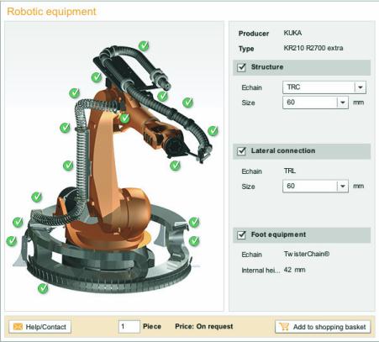Click the shopping cart icon
This screenshot has height=342, width=379.
284,326
